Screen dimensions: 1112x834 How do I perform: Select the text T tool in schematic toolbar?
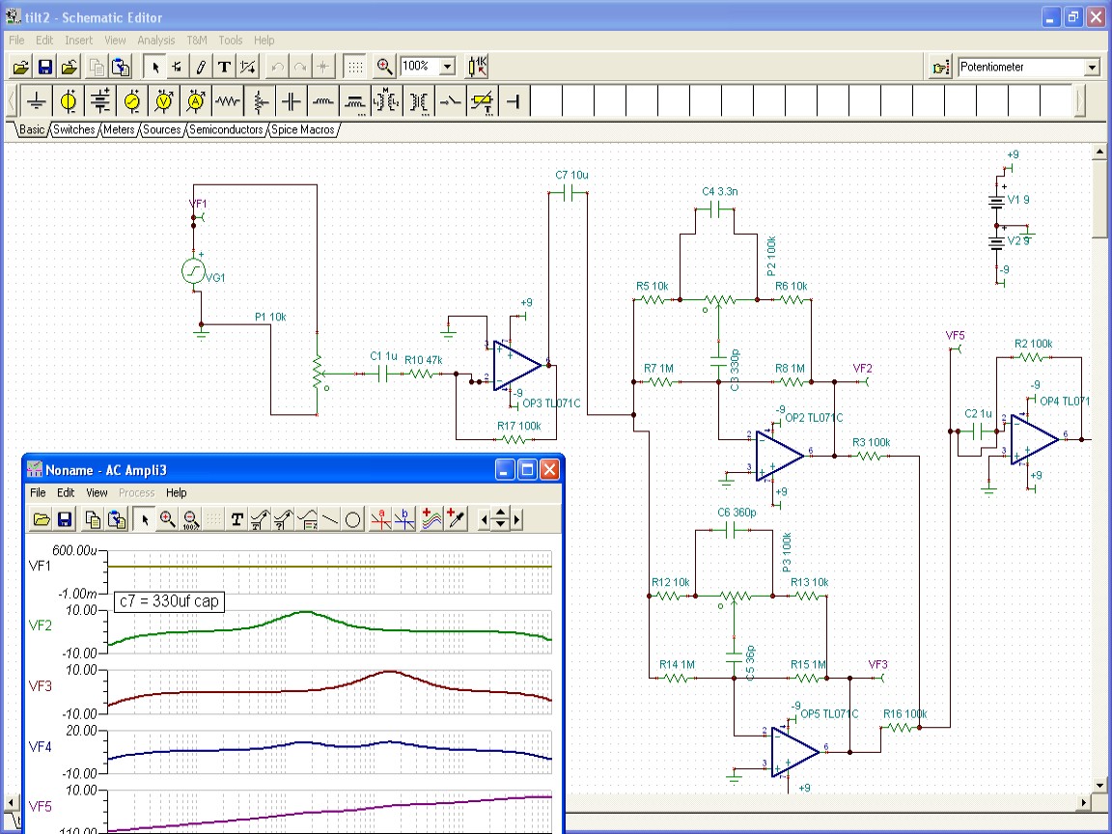pyautogui.click(x=224, y=68)
